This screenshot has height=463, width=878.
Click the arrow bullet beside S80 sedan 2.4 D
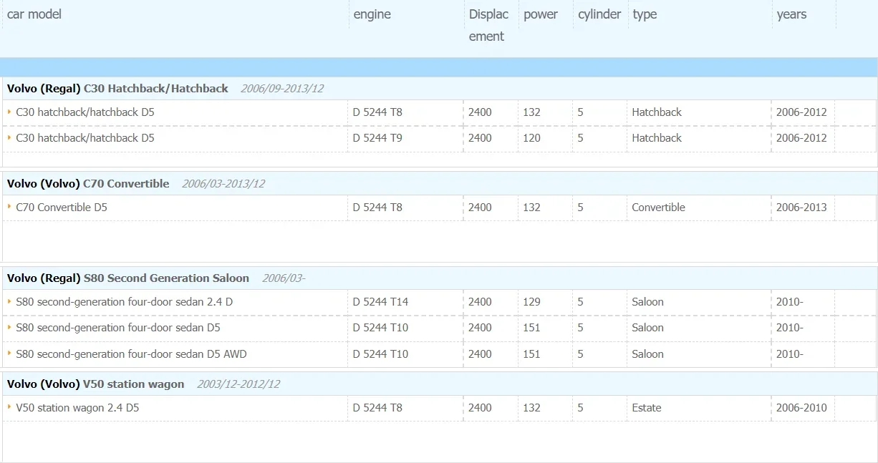pos(9,301)
